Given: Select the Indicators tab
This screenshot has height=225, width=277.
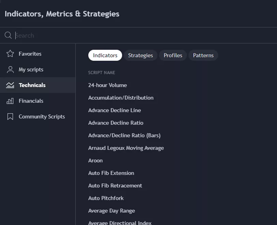Looking at the screenshot, I should pyautogui.click(x=105, y=55).
